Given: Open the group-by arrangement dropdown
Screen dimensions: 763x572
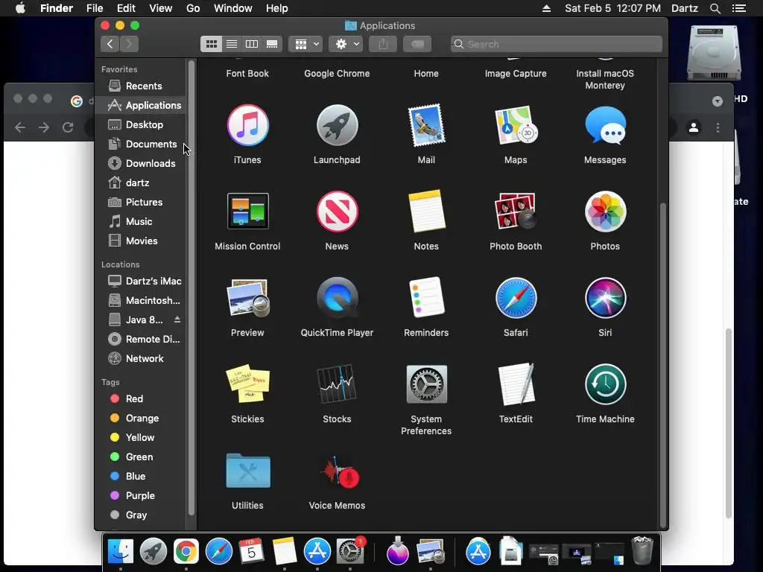Looking at the screenshot, I should tap(305, 44).
